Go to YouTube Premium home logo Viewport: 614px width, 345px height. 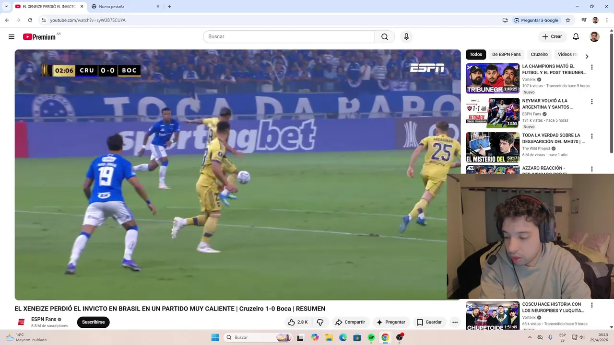pos(39,37)
